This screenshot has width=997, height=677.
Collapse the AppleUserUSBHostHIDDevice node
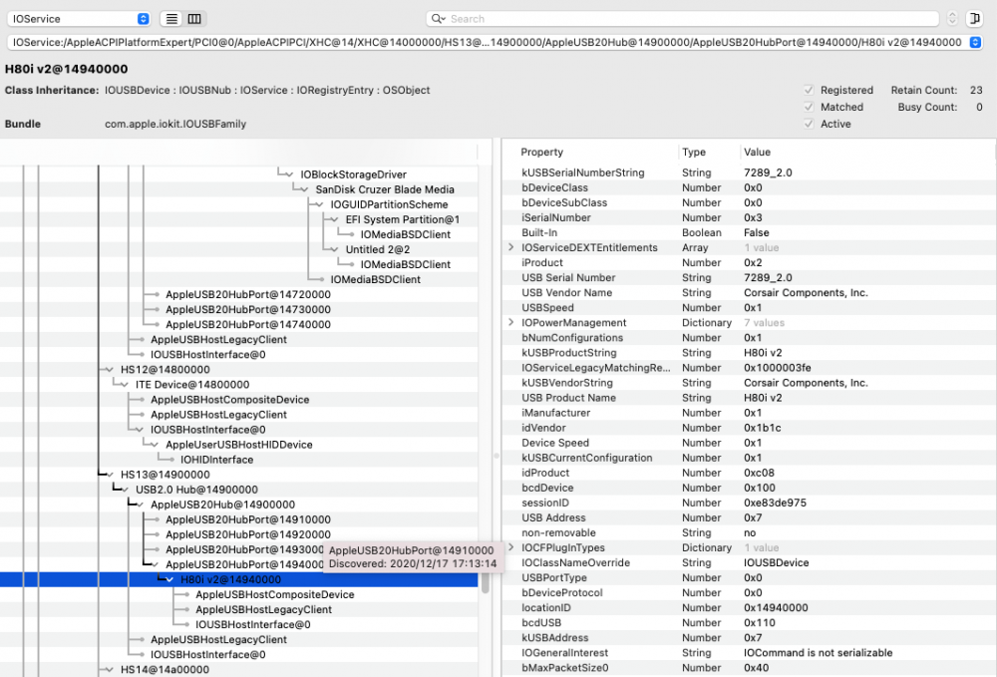tap(156, 445)
